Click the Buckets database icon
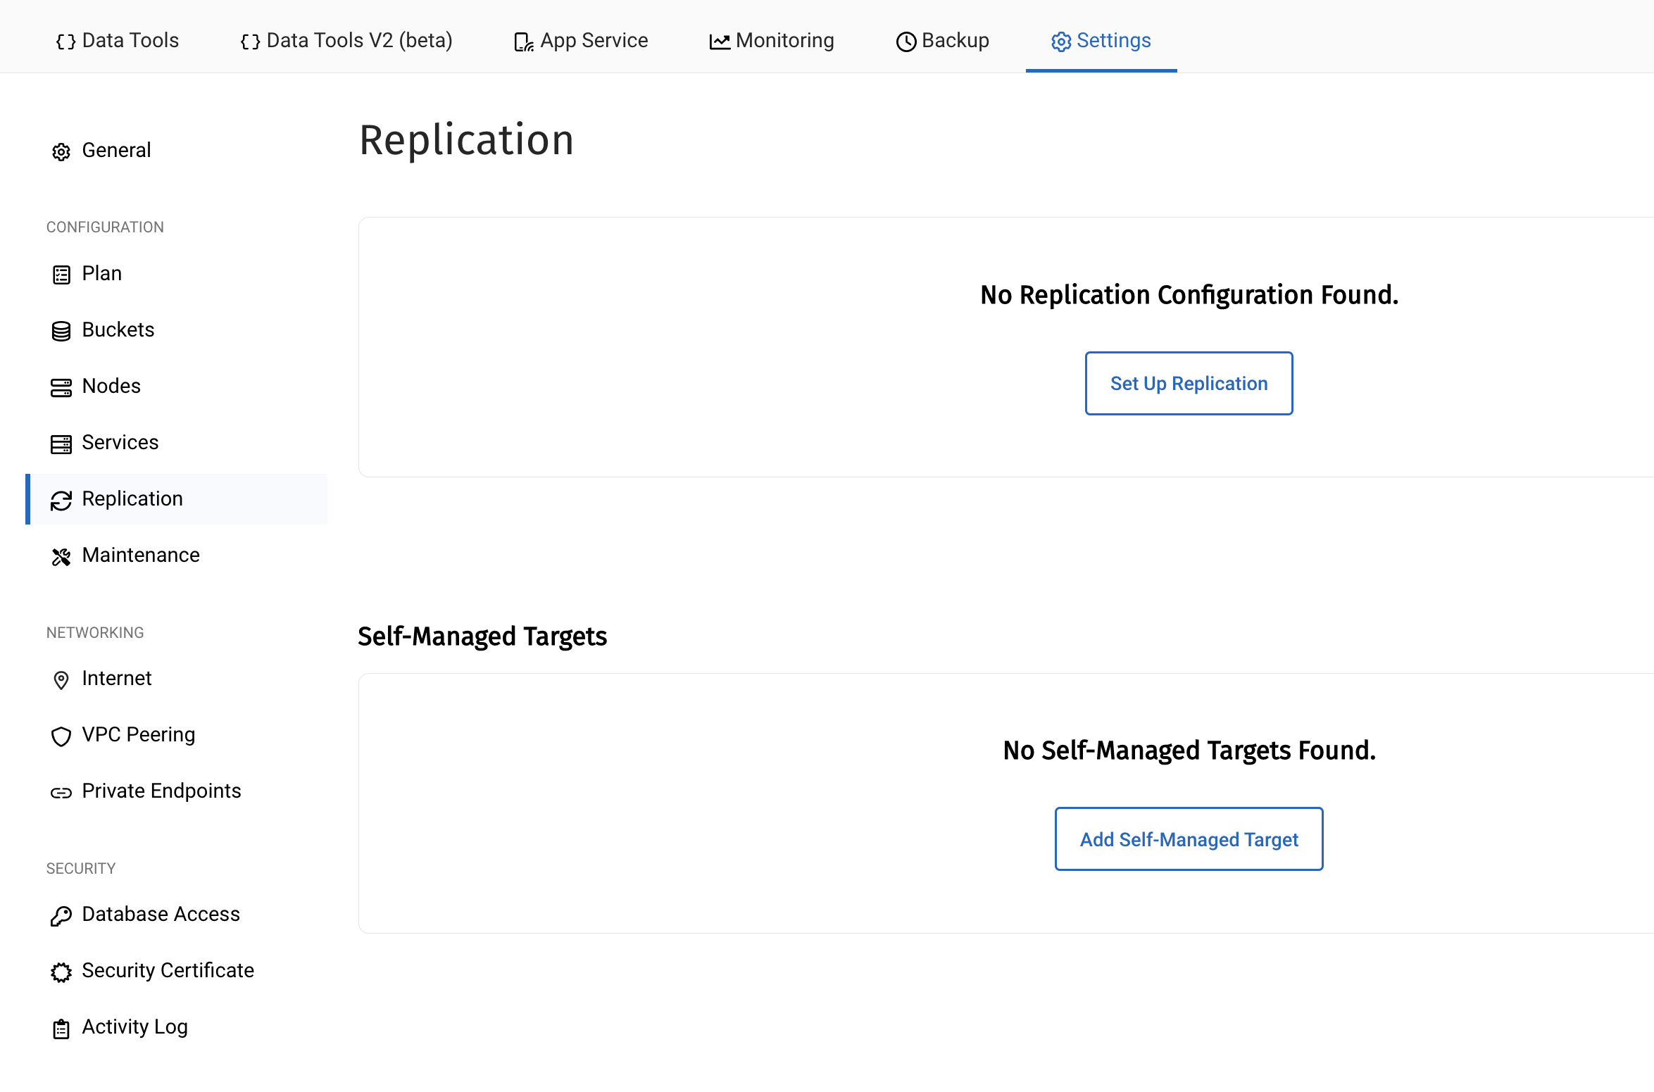This screenshot has width=1654, height=1092. 61,331
